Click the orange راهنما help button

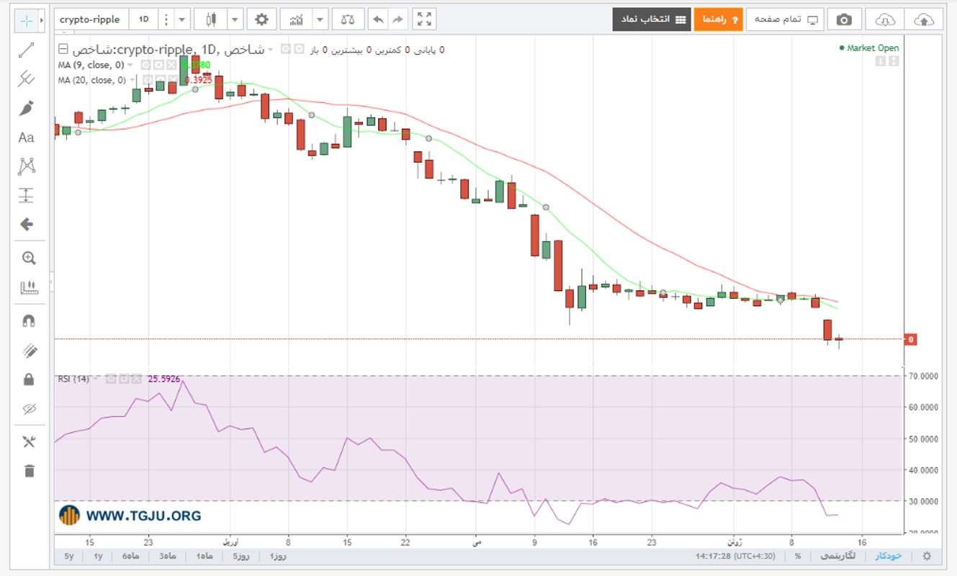(718, 19)
